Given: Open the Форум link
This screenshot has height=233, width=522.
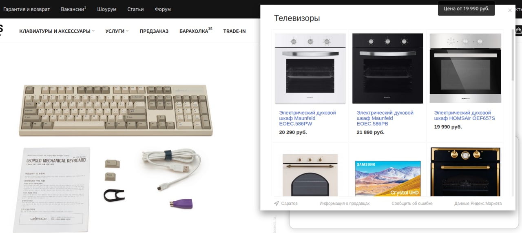Looking at the screenshot, I should (163, 9).
